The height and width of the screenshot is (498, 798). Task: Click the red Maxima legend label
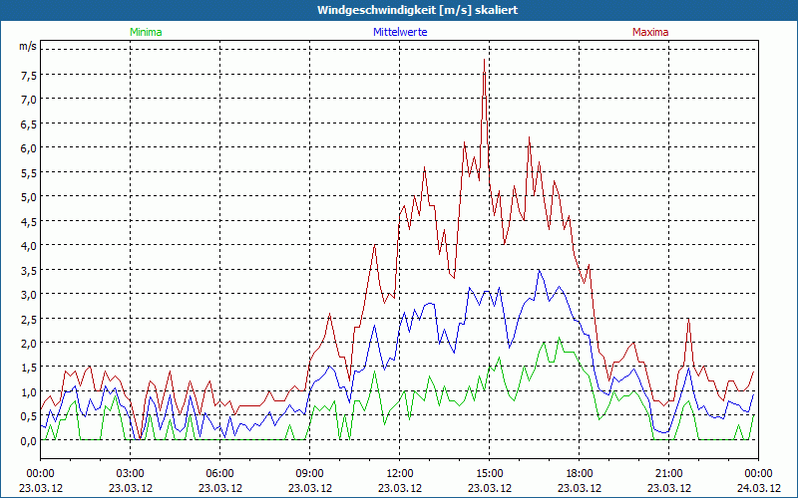pyautogui.click(x=650, y=32)
